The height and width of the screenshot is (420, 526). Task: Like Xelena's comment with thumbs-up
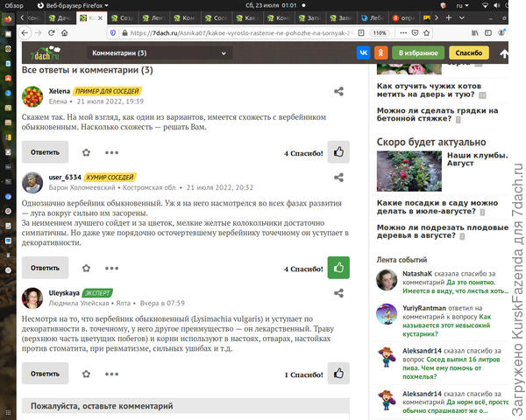coord(338,152)
